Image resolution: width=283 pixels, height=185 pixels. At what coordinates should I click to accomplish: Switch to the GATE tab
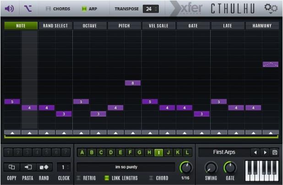pyautogui.click(x=193, y=26)
